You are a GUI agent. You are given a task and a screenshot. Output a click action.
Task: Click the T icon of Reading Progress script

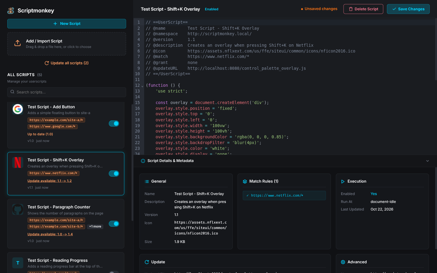[x=18, y=263]
